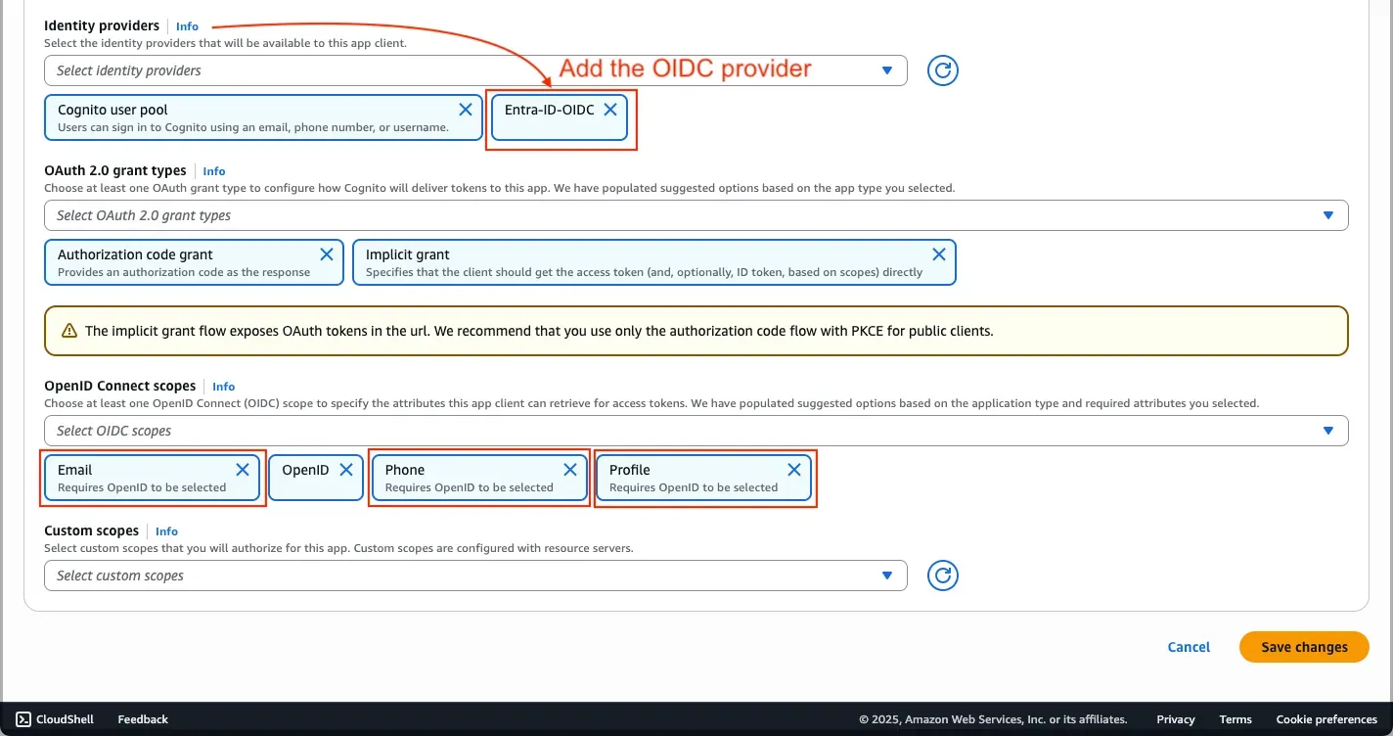Viewport: 1393px width, 736px height.
Task: Remove the Entra-ID-OIDC identity provider
Action: [610, 110]
